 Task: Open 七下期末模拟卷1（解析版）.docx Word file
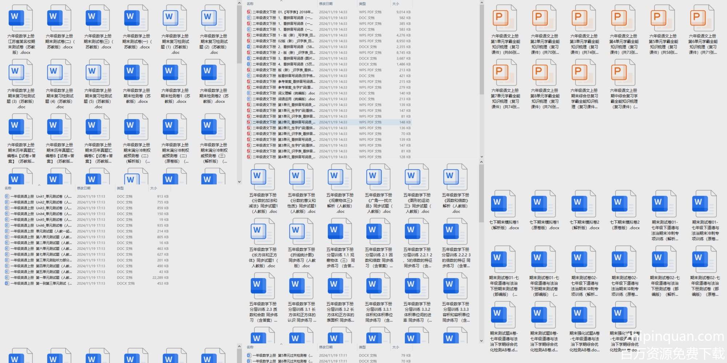tap(504, 204)
